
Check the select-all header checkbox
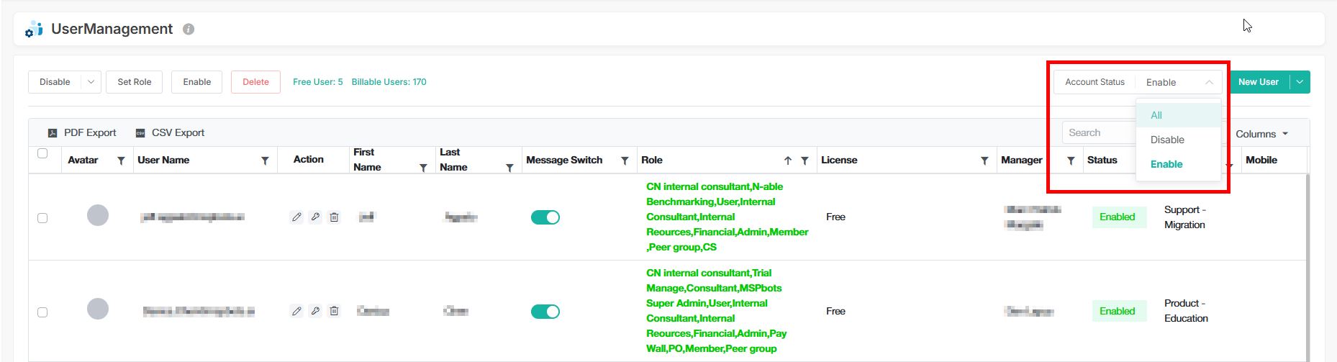pos(42,153)
